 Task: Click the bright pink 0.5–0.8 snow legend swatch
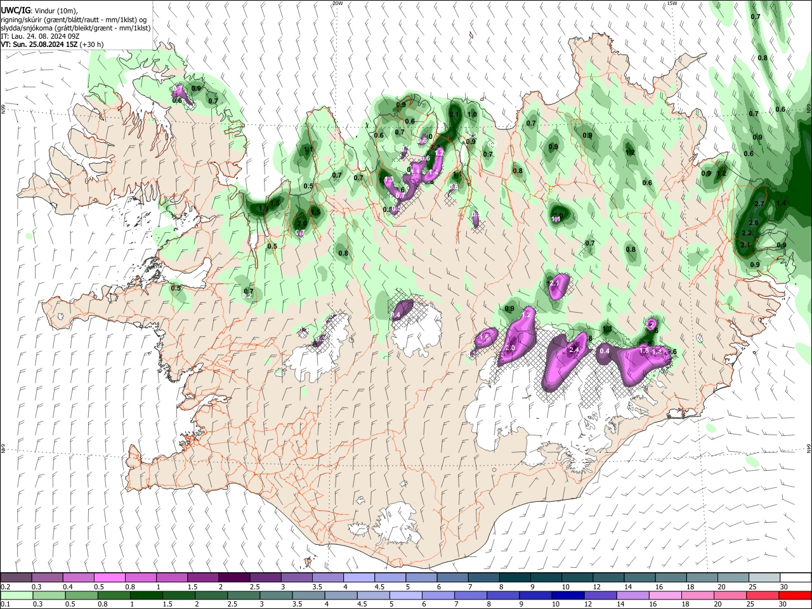pyautogui.click(x=109, y=578)
